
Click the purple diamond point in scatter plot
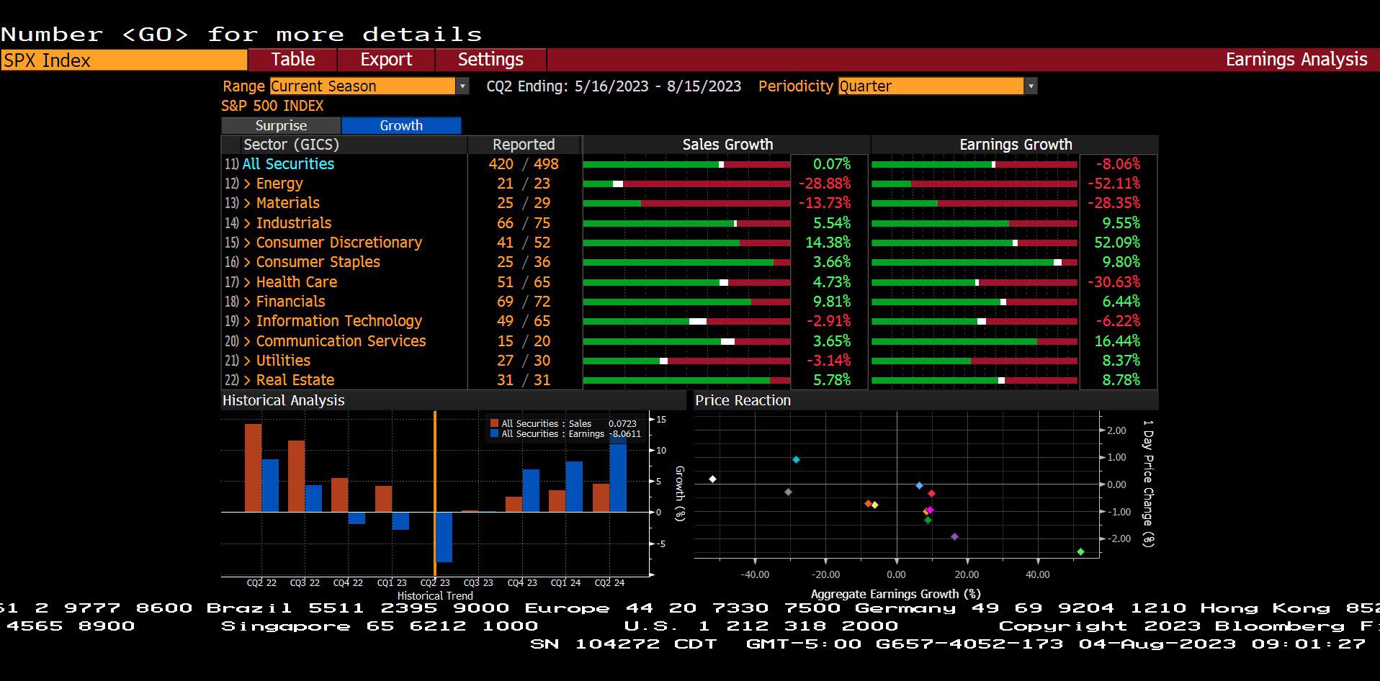point(954,537)
